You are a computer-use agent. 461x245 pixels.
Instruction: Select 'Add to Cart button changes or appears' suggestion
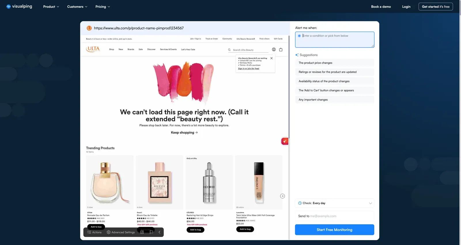(335, 90)
